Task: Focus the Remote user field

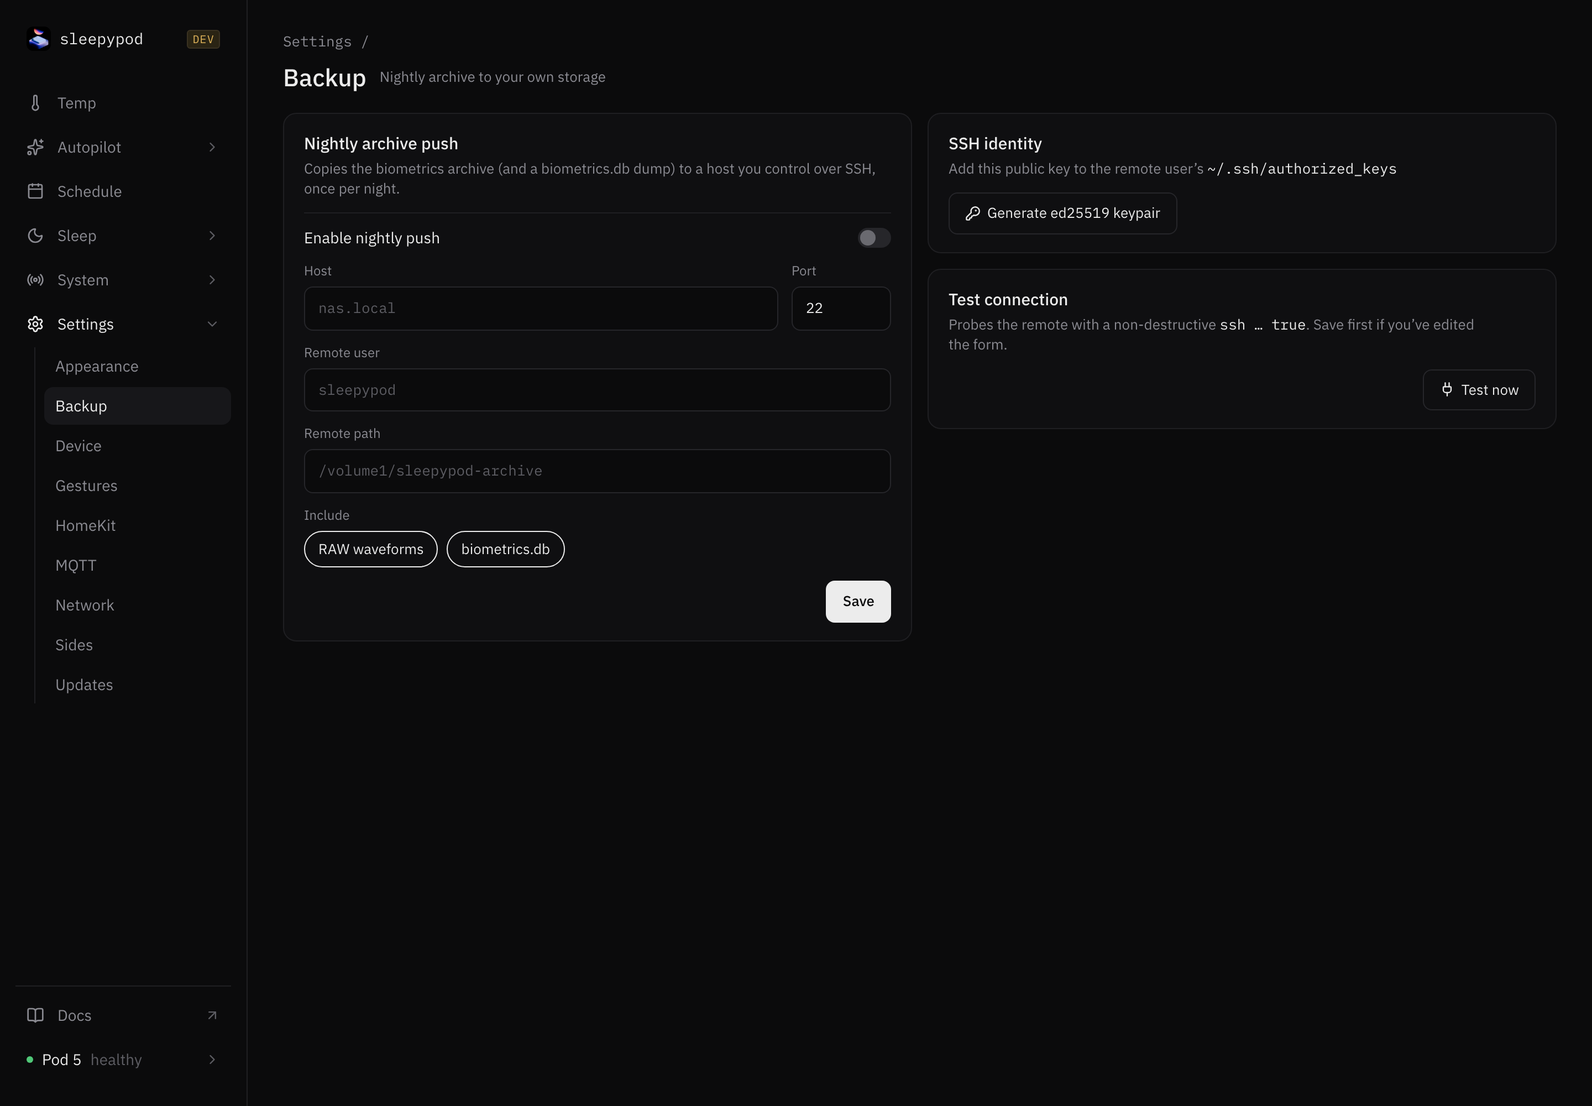Action: click(597, 390)
